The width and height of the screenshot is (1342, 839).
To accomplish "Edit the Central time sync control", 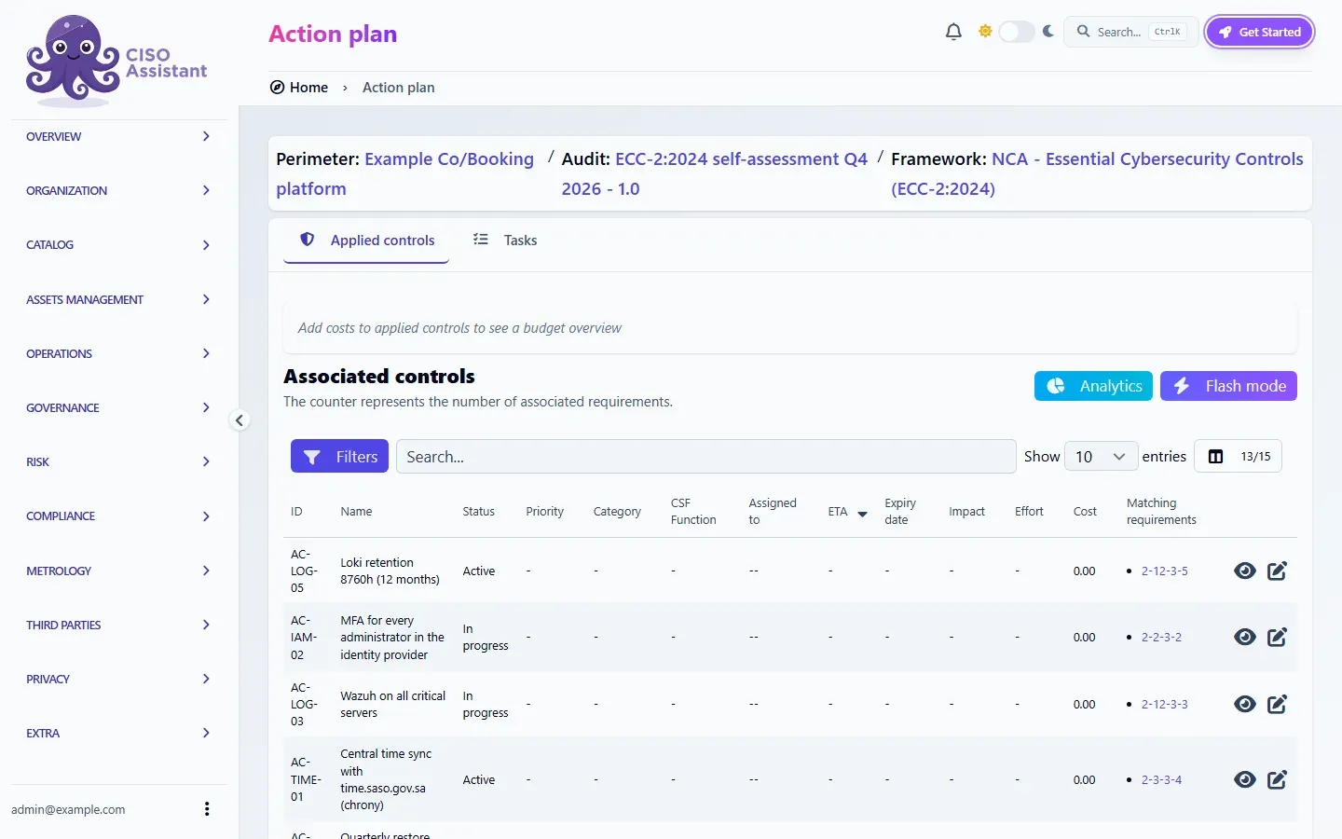I will (x=1278, y=779).
